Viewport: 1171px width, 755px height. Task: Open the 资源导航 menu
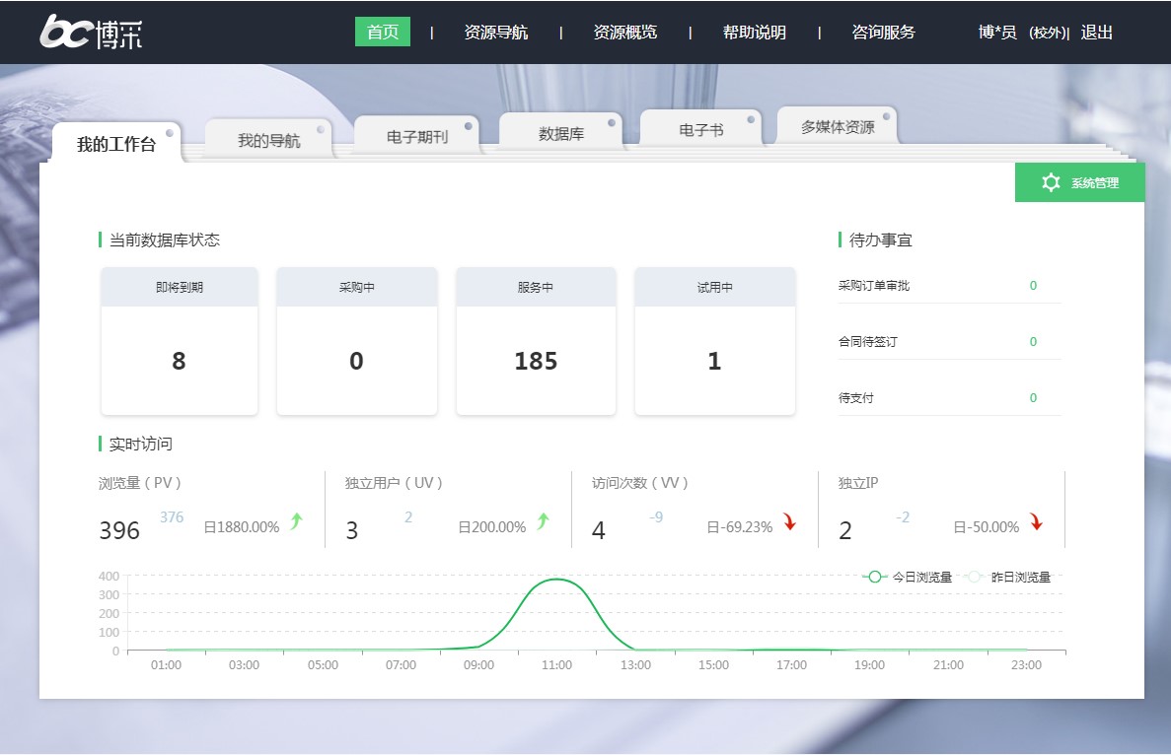[495, 33]
